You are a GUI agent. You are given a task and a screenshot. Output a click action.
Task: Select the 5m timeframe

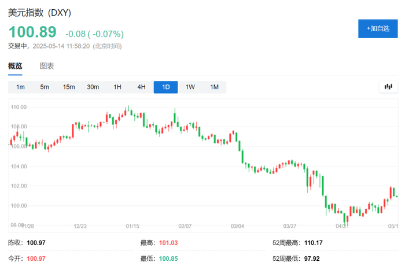(45, 87)
